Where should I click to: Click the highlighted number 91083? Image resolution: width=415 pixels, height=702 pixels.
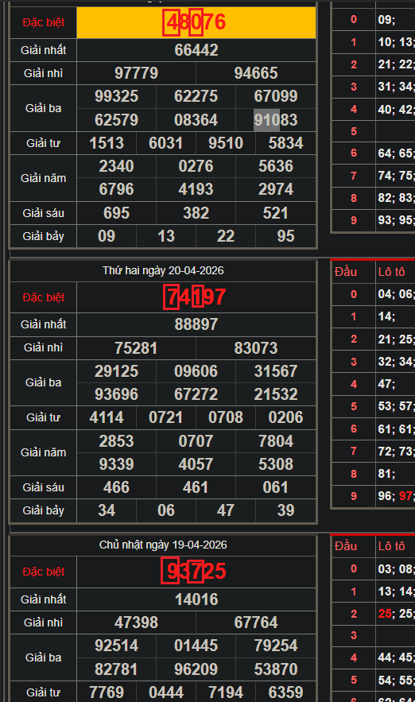276,120
